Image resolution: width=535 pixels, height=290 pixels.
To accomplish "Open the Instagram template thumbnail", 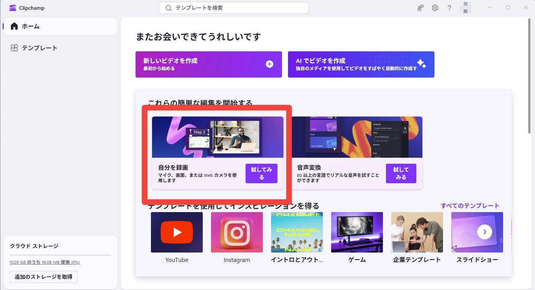I will (237, 232).
